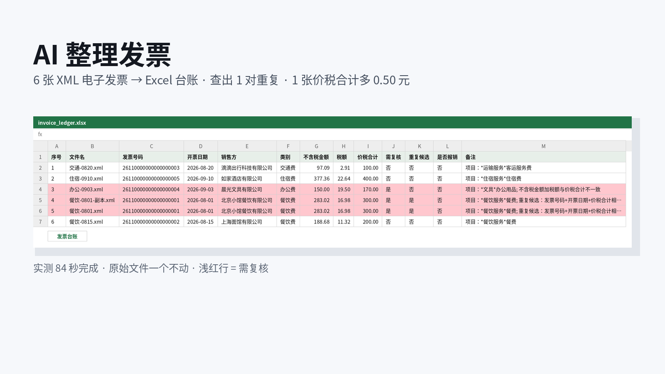Click tax cell 19.50
The height and width of the screenshot is (374, 665).
coord(344,189)
